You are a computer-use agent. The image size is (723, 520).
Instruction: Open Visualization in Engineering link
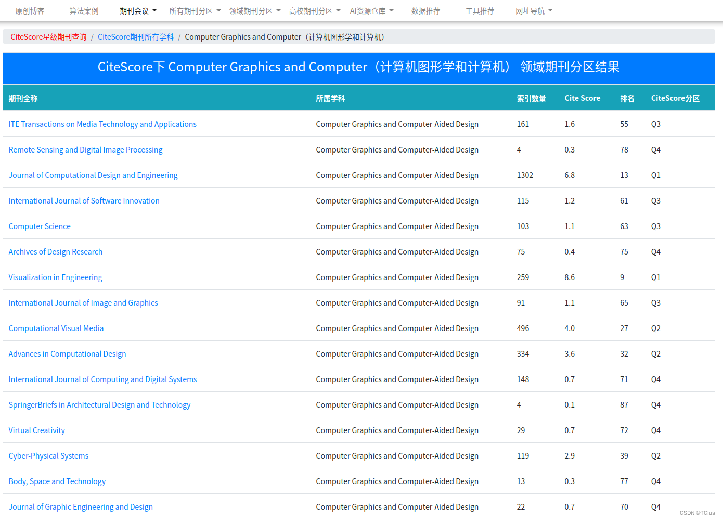coord(55,277)
